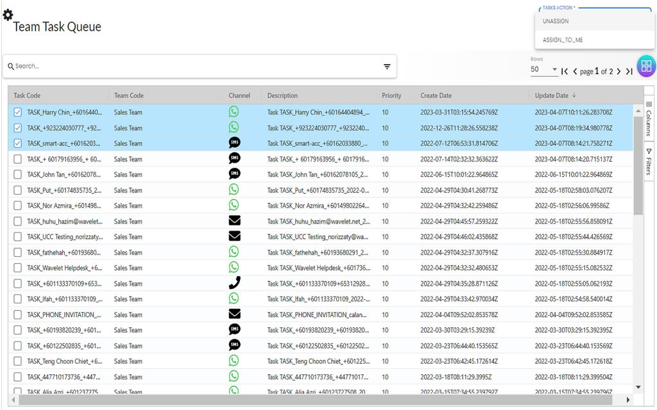
Task: Click WhatsApp icon for Harry Chin task
Action: click(234, 112)
